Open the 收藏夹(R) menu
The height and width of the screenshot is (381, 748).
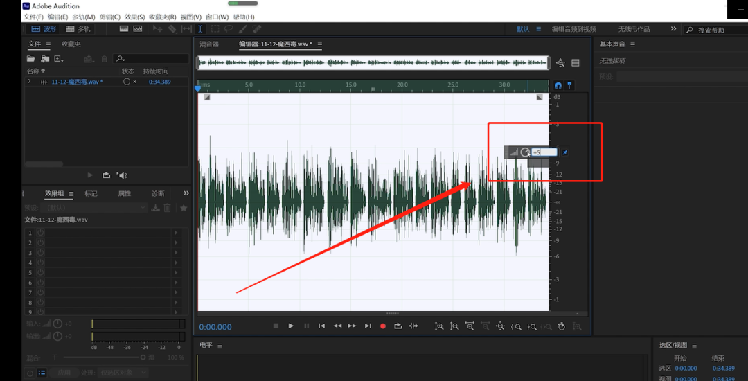tap(163, 17)
